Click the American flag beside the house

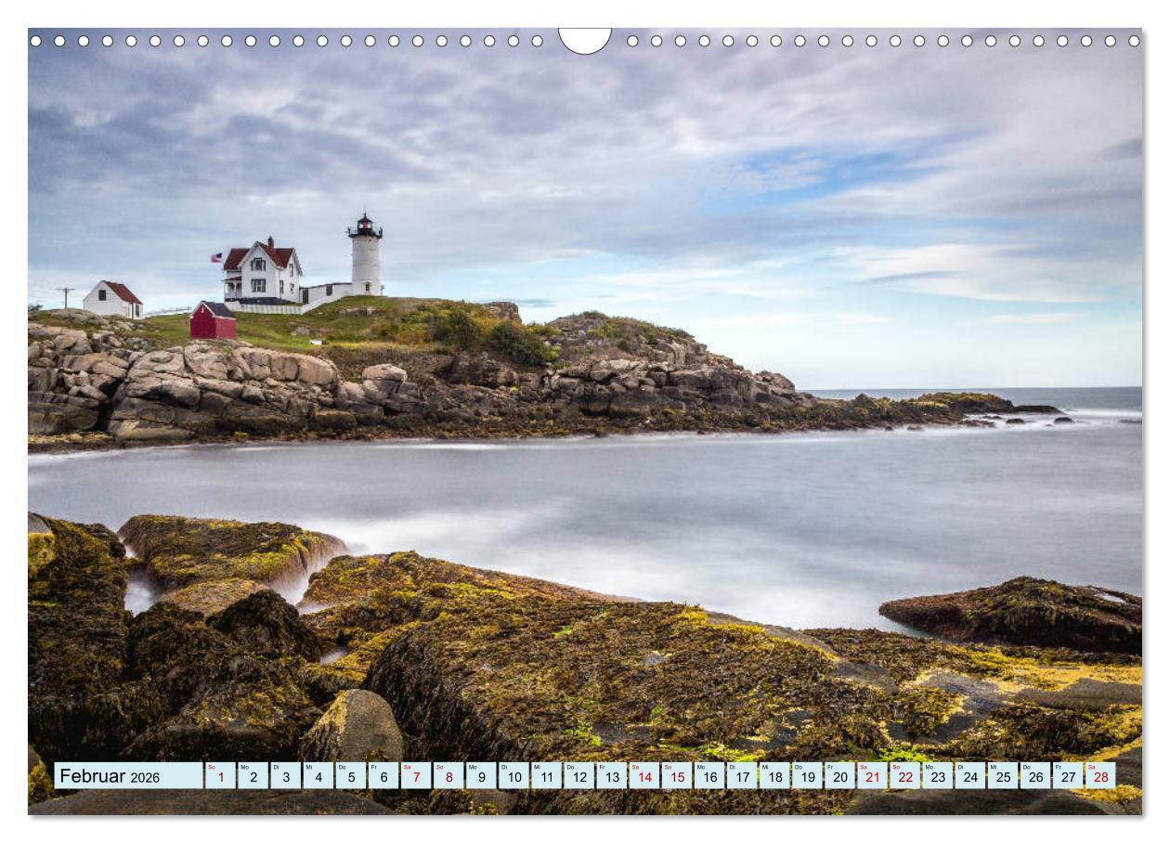217,257
